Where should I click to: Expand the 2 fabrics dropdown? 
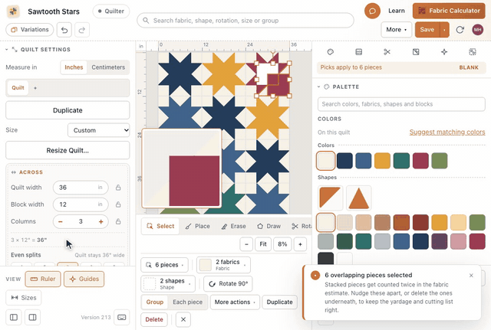pos(223,265)
